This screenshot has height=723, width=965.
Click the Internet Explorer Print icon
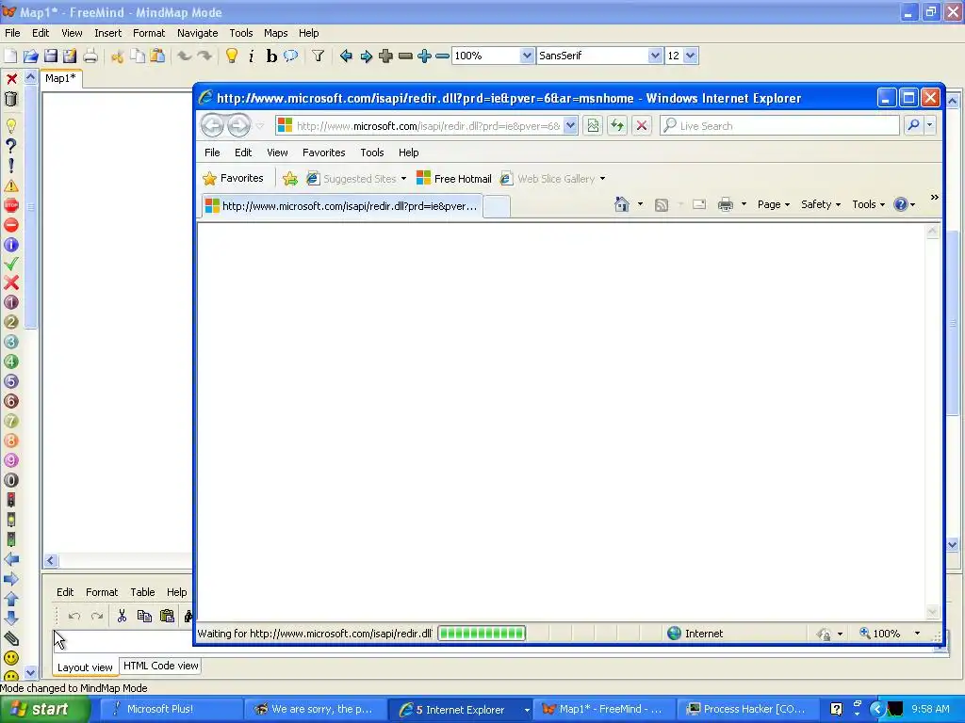click(x=726, y=204)
